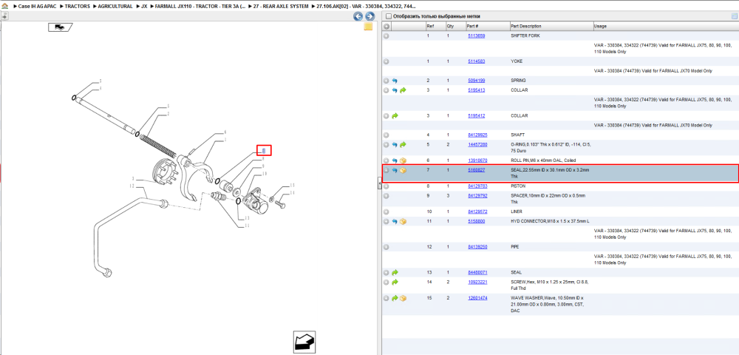Expand the COLLAR 5195413 row plus button
This screenshot has height=355, width=739.
pos(386,90)
